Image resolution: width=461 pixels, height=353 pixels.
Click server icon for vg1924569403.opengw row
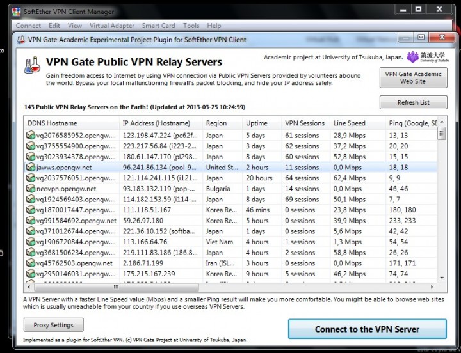click(x=31, y=199)
